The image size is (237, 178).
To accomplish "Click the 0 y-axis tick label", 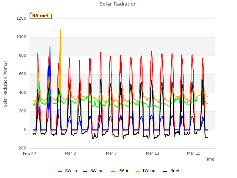I will [25, 130].
